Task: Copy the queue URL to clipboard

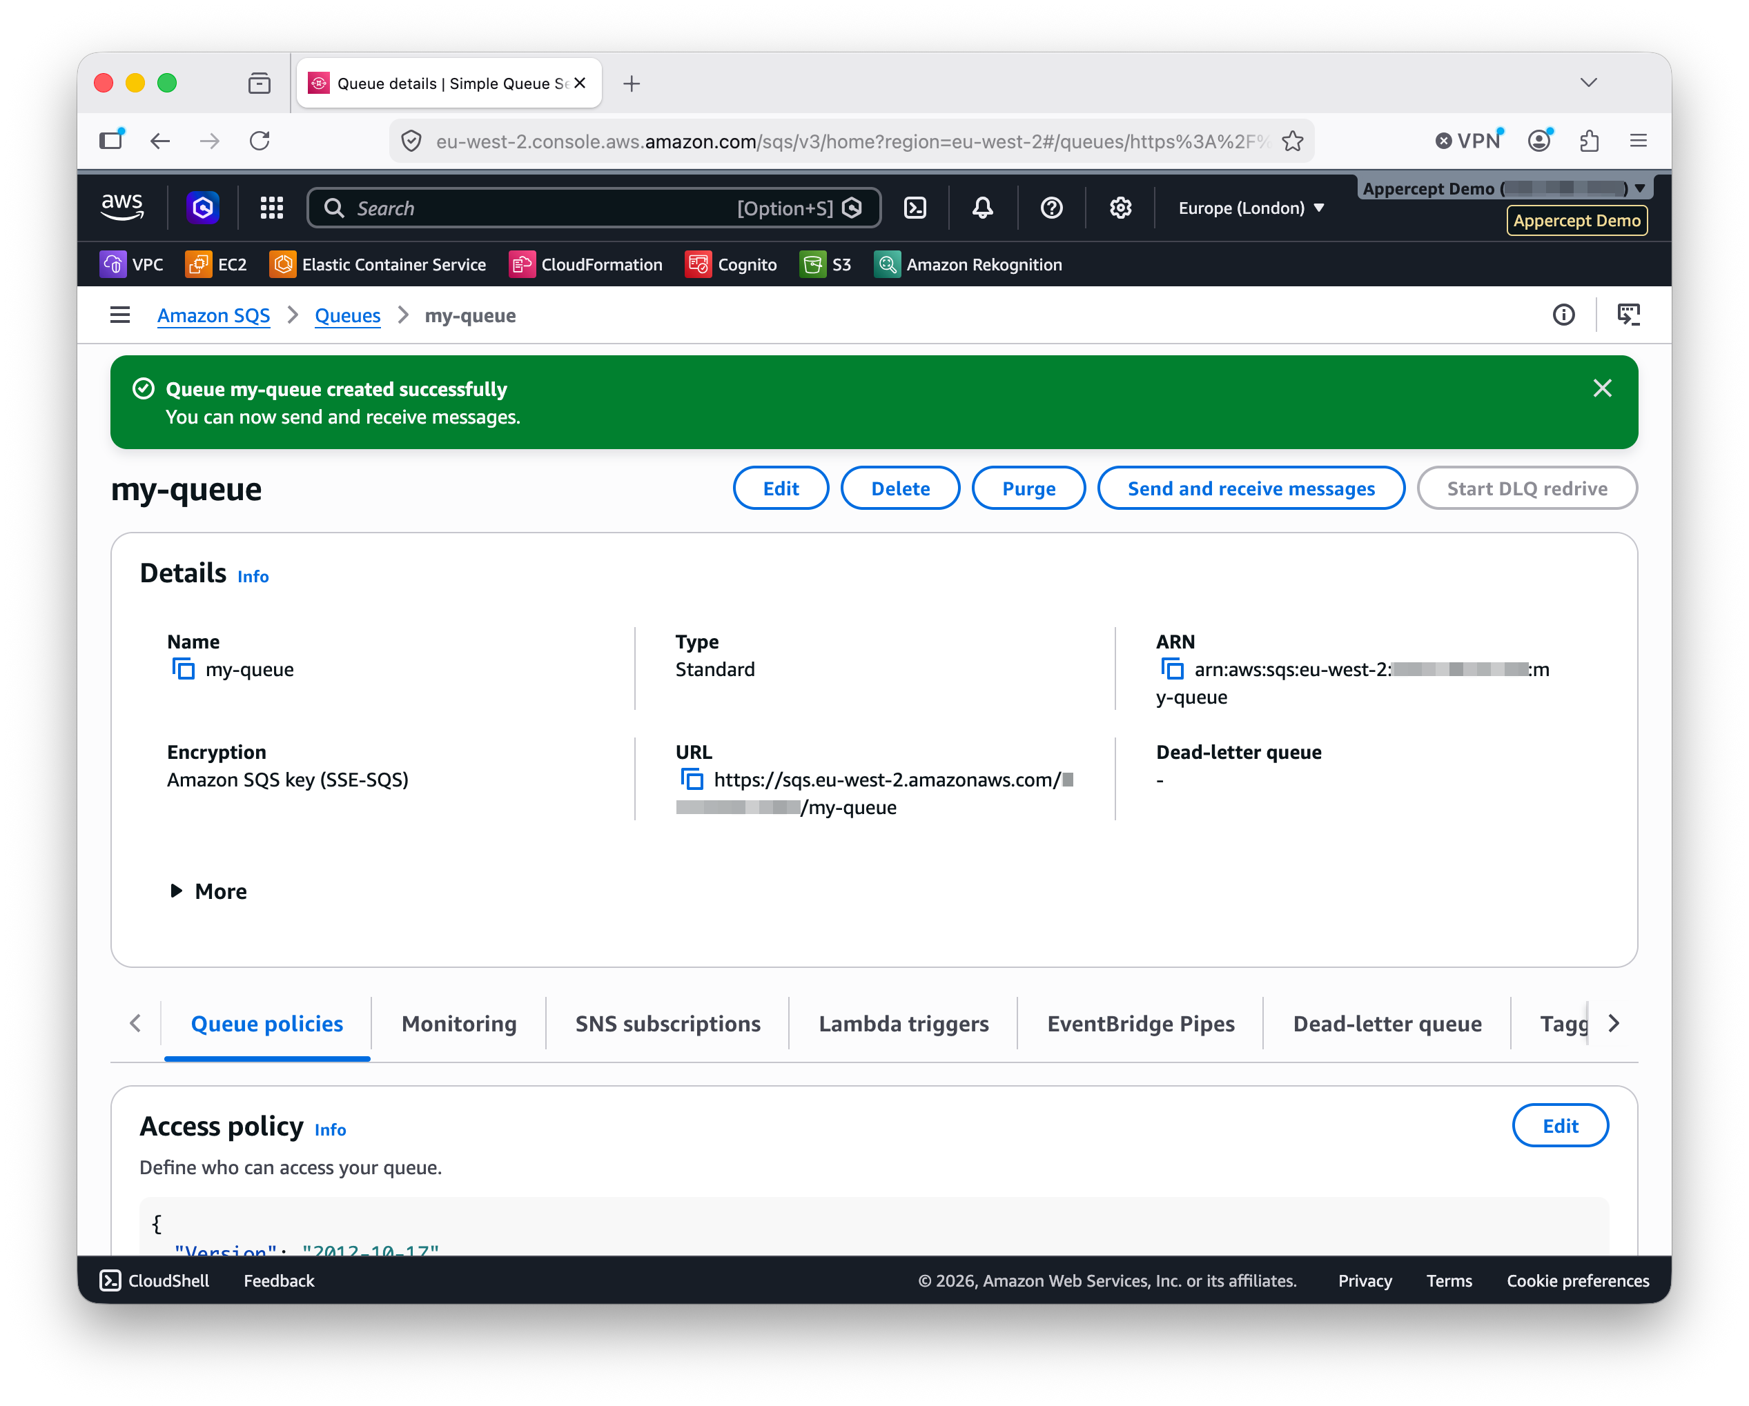Action: [691, 779]
